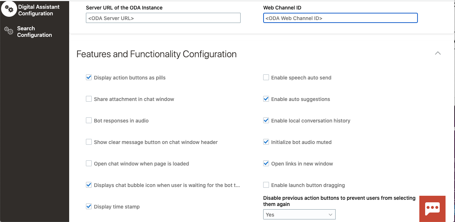Check Show clear message button option
The image size is (455, 222).
(x=89, y=142)
